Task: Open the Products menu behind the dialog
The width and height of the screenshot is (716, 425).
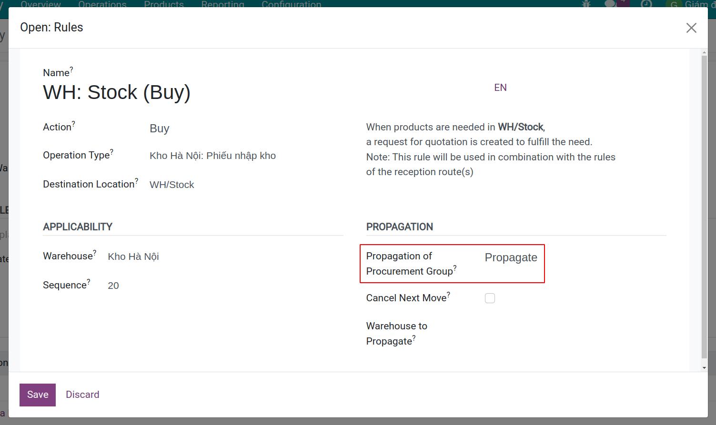Action: pos(164,4)
